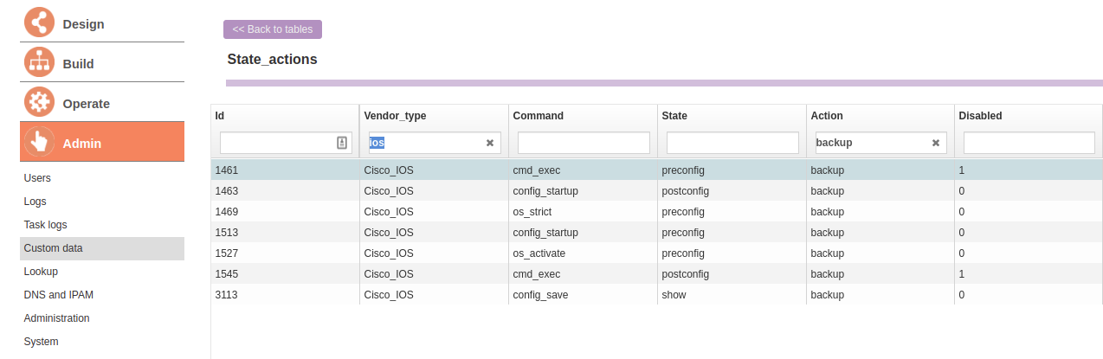Click the Operate gear icon

39,103
